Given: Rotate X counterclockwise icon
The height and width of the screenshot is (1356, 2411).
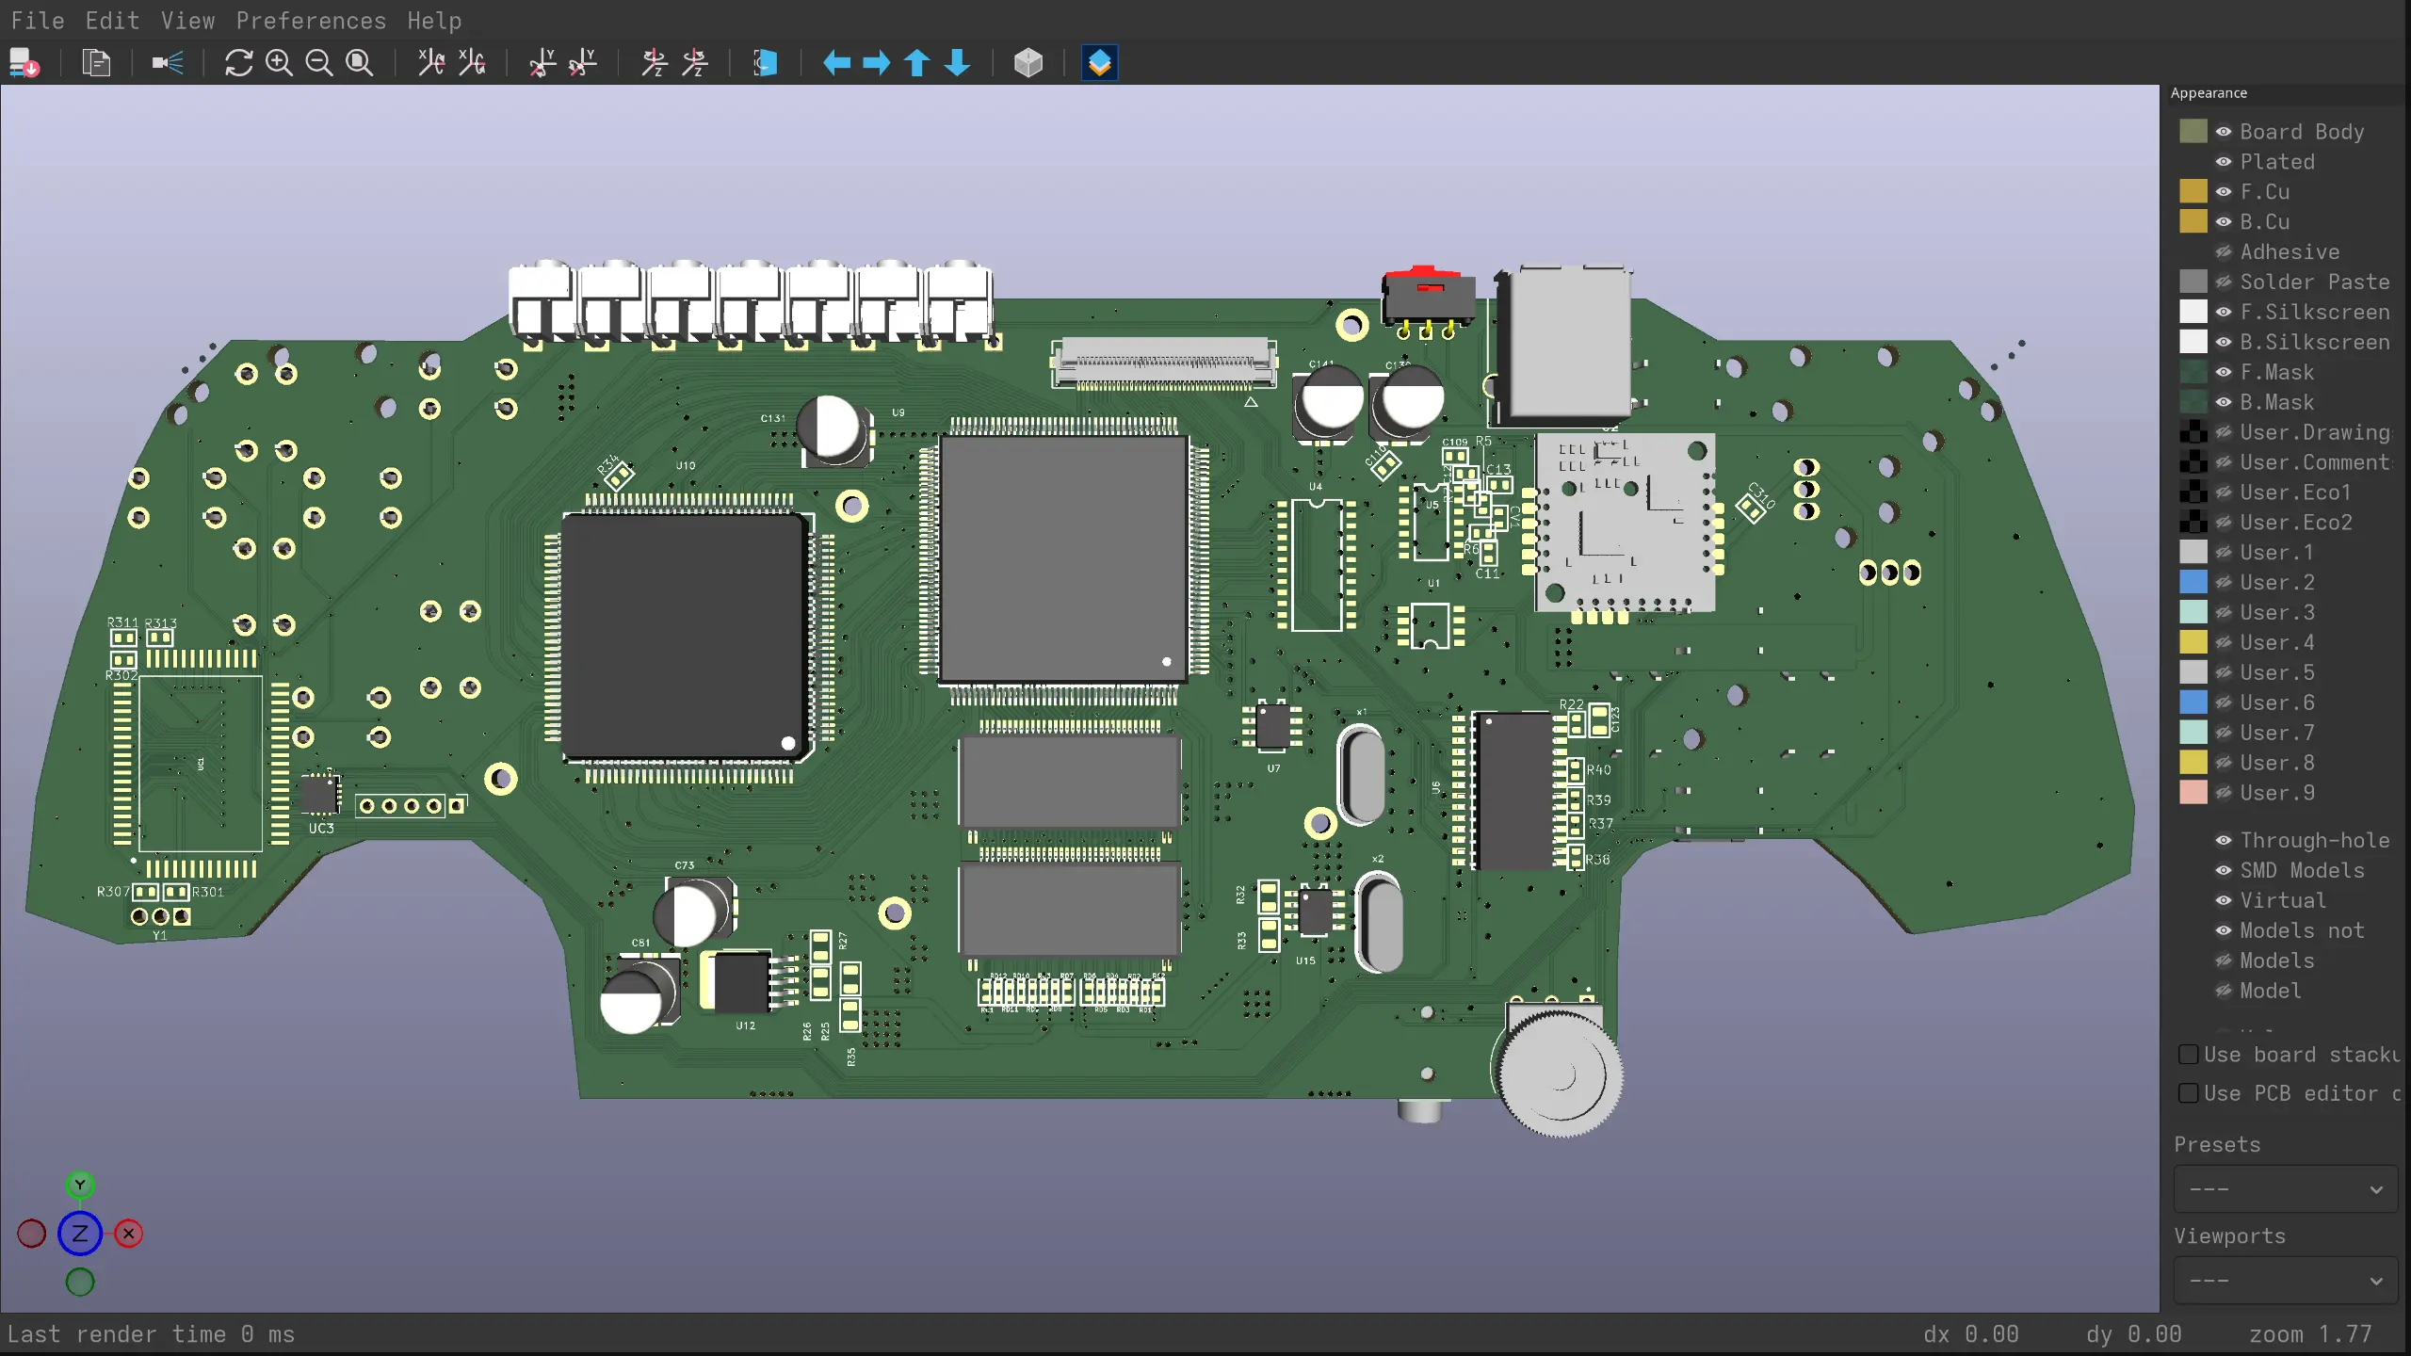Looking at the screenshot, I should point(472,63).
